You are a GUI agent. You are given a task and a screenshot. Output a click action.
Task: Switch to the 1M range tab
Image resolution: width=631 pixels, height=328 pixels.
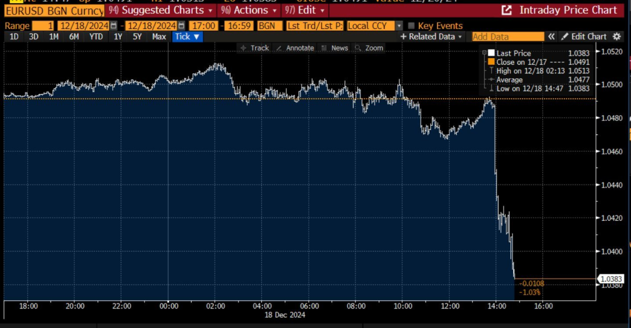click(x=54, y=36)
